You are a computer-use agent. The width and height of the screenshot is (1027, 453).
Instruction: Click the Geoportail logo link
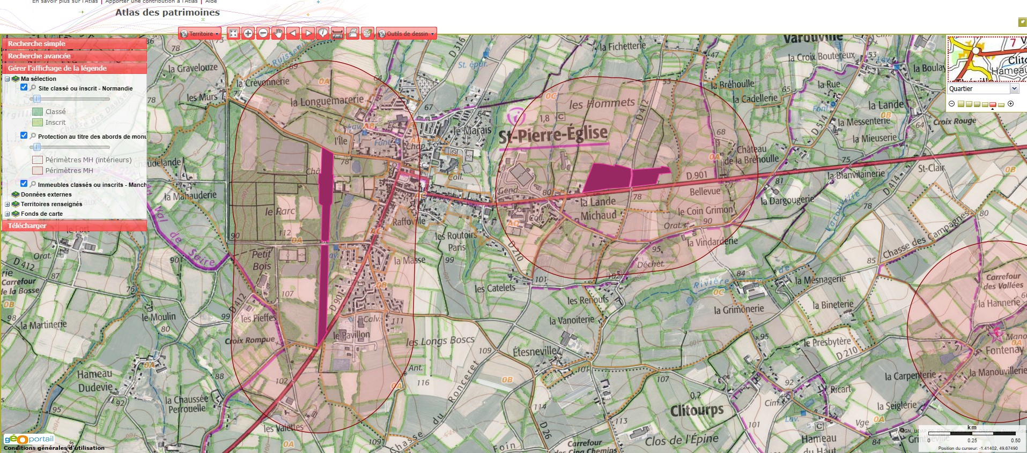pos(29,439)
